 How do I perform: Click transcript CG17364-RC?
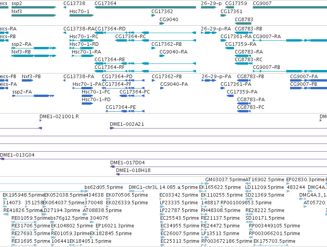[156, 40]
